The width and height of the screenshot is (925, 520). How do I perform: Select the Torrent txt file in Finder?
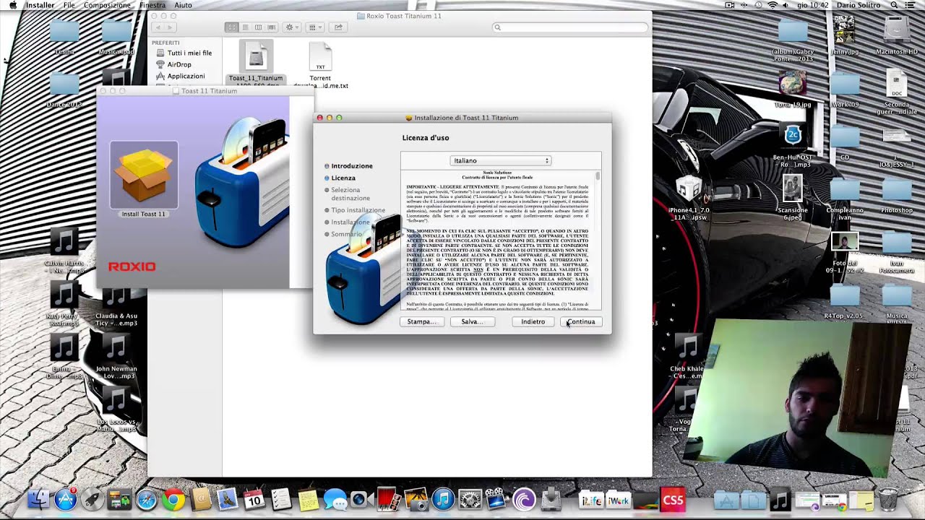tap(320, 65)
